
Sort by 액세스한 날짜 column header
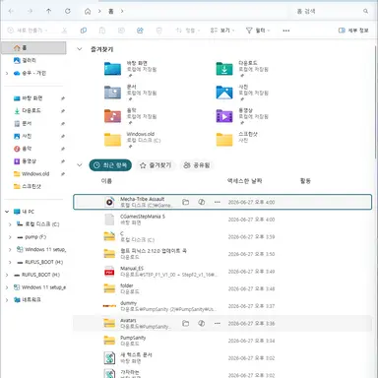coord(244,181)
